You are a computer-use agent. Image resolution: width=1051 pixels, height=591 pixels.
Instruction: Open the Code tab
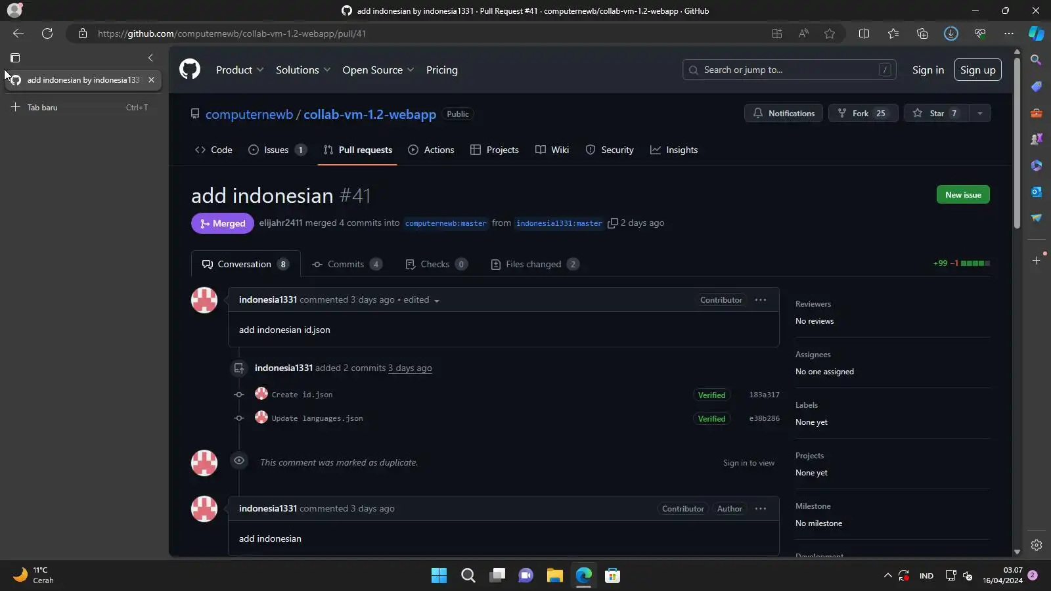tap(213, 150)
